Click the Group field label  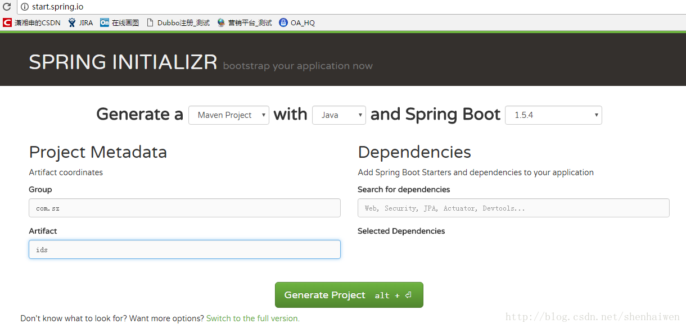click(x=40, y=189)
